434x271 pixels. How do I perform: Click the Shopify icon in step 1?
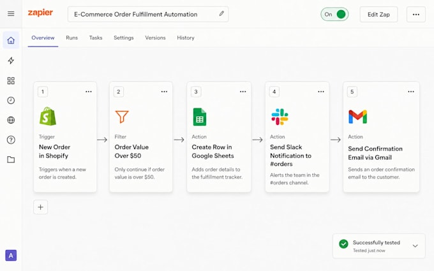tap(48, 117)
